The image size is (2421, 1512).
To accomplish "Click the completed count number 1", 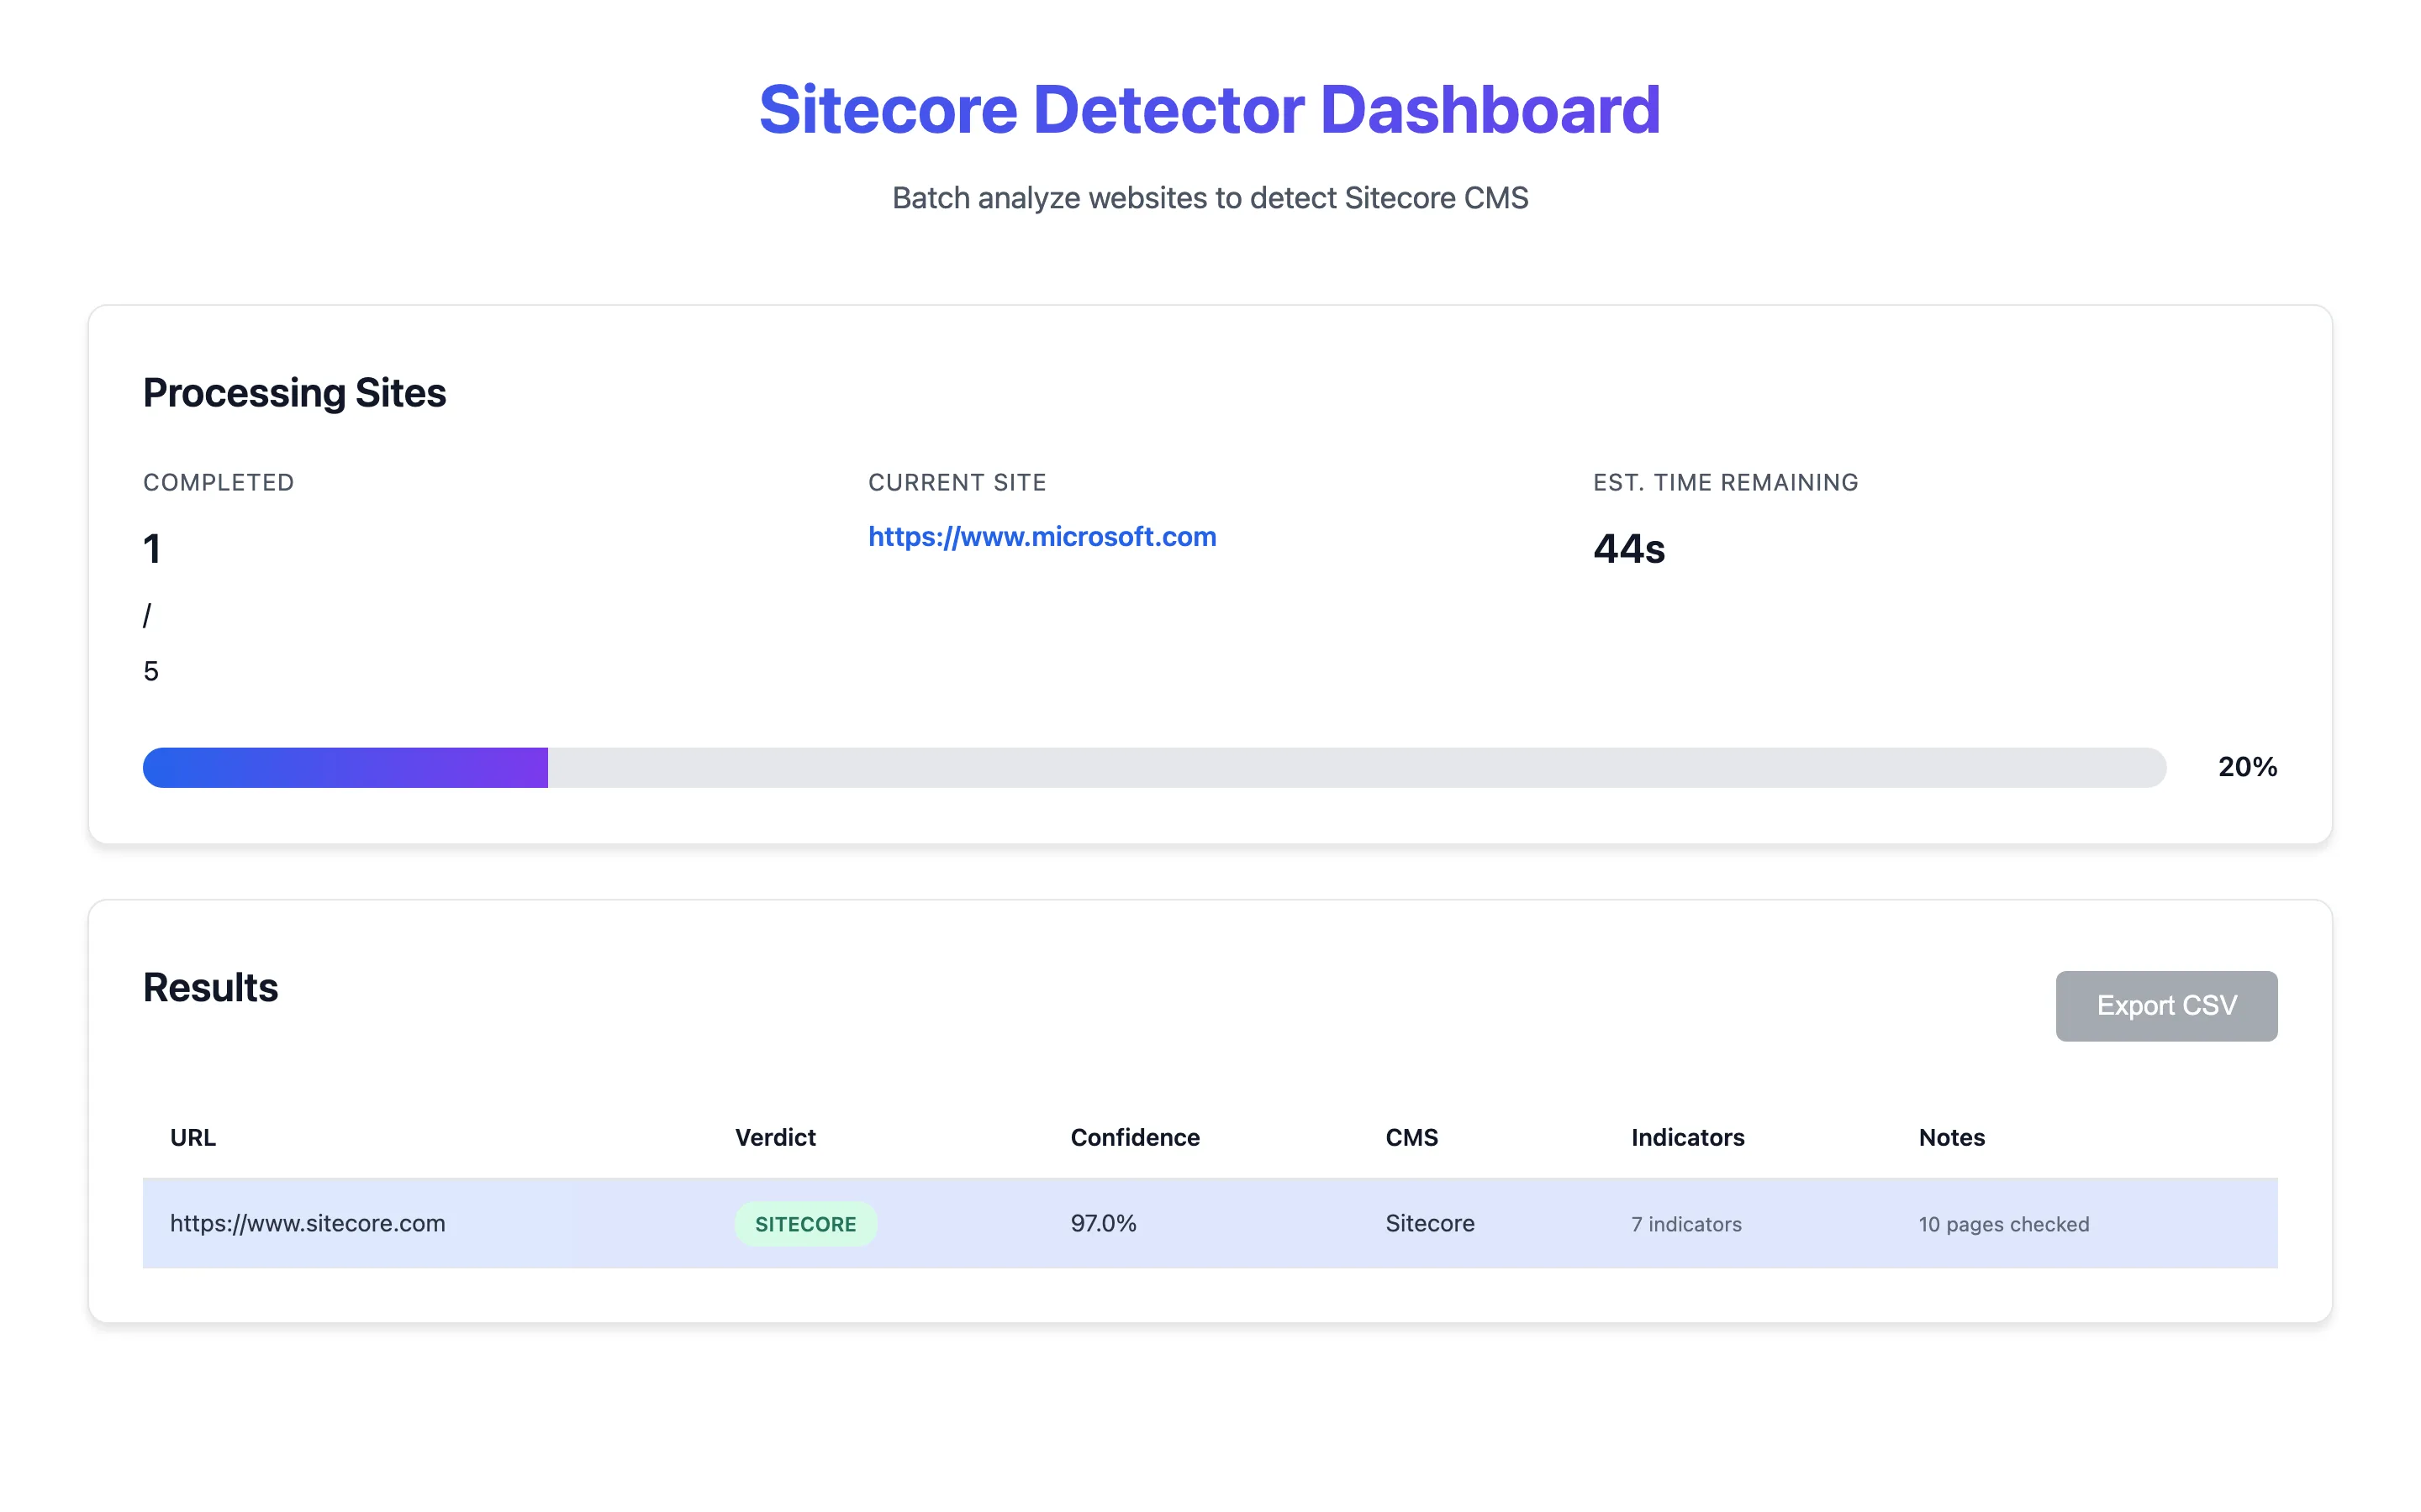I will [x=151, y=549].
